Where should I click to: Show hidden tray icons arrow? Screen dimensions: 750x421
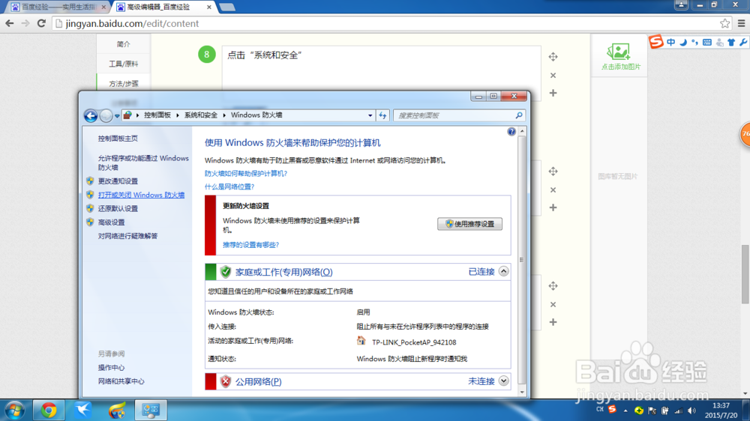click(625, 411)
